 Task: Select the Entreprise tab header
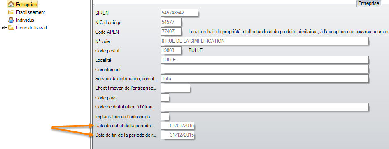(369, 3)
